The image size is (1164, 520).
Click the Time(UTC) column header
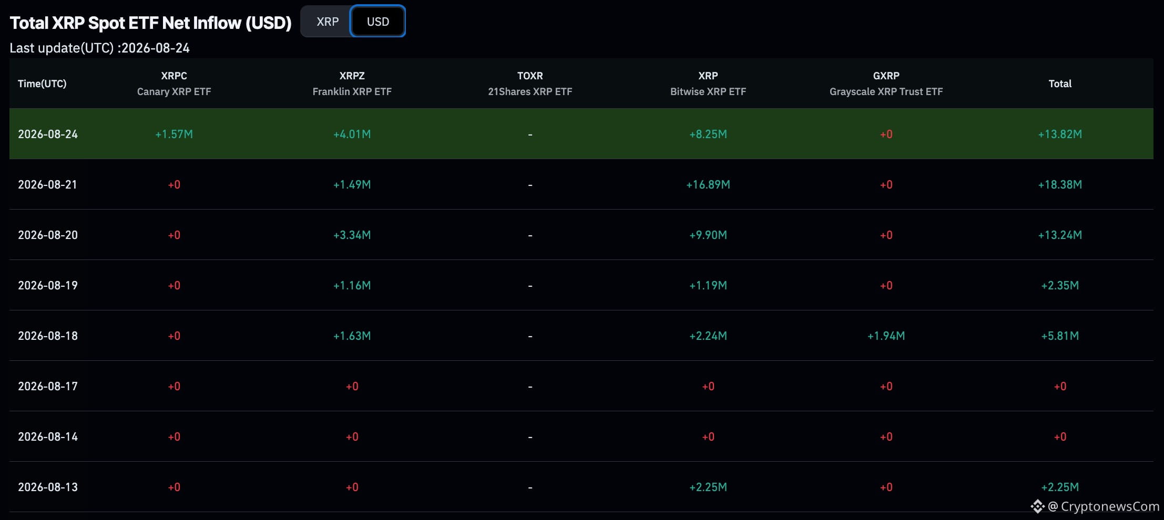tap(42, 84)
